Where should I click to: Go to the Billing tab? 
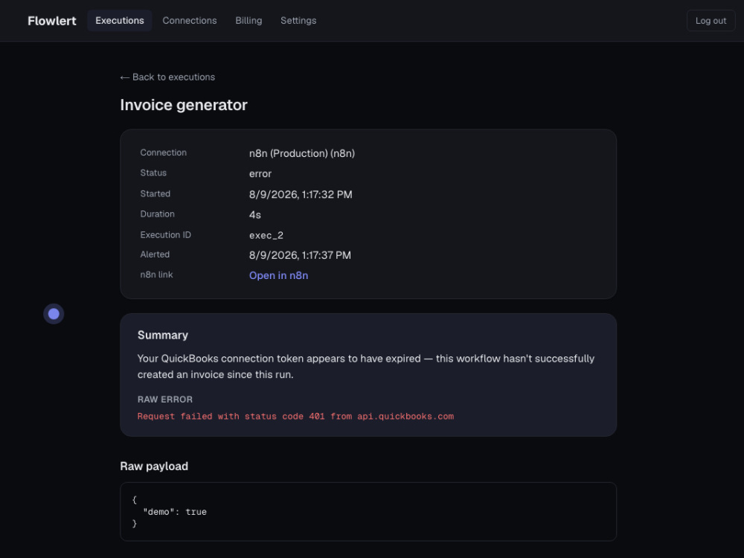click(x=248, y=20)
